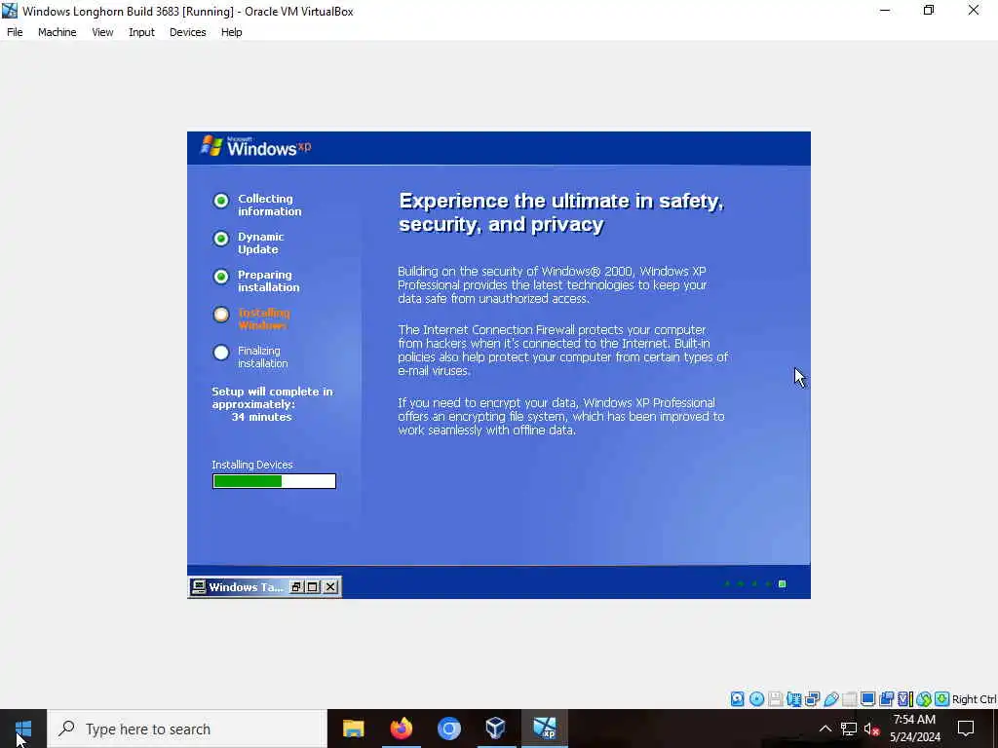Click the floppy disk status icon
The image size is (998, 748).
coord(775,699)
